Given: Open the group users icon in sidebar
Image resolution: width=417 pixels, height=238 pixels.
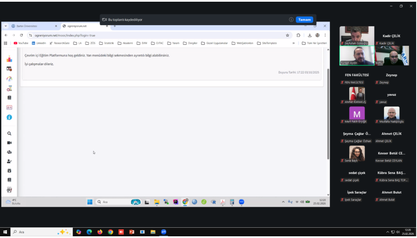Looking at the screenshot, I should pos(9,152).
